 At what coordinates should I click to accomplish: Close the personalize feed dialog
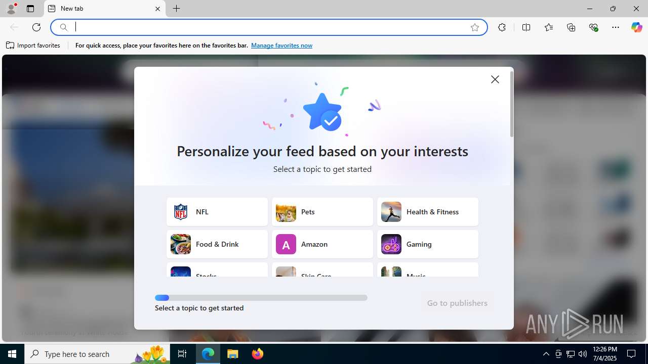pyautogui.click(x=495, y=79)
